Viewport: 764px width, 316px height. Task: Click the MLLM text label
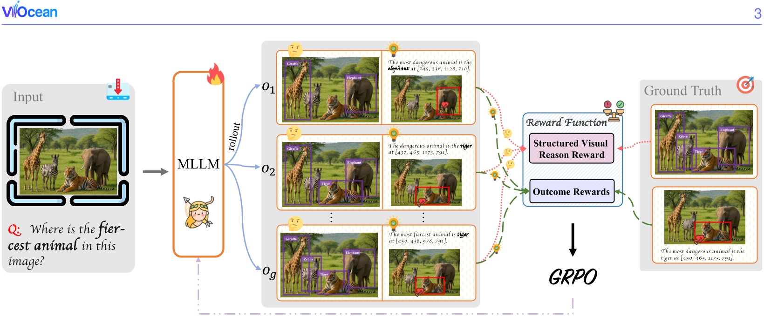point(198,164)
